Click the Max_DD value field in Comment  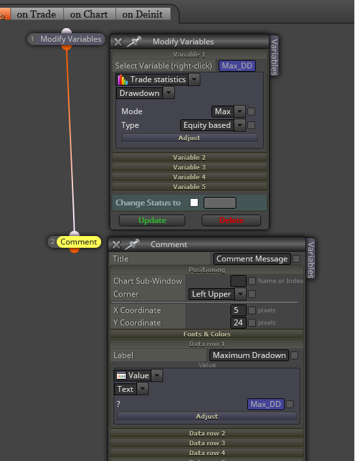pyautogui.click(x=266, y=404)
